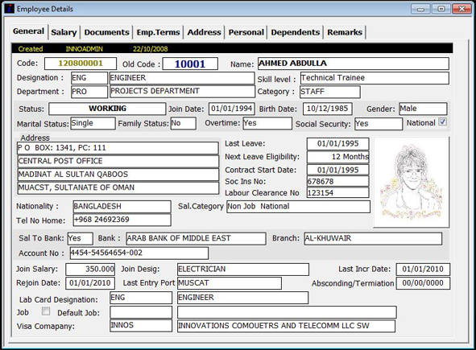Image resolution: width=476 pixels, height=350 pixels.
Task: Click the Sal.Category field Non Job National
Action: pos(299,207)
